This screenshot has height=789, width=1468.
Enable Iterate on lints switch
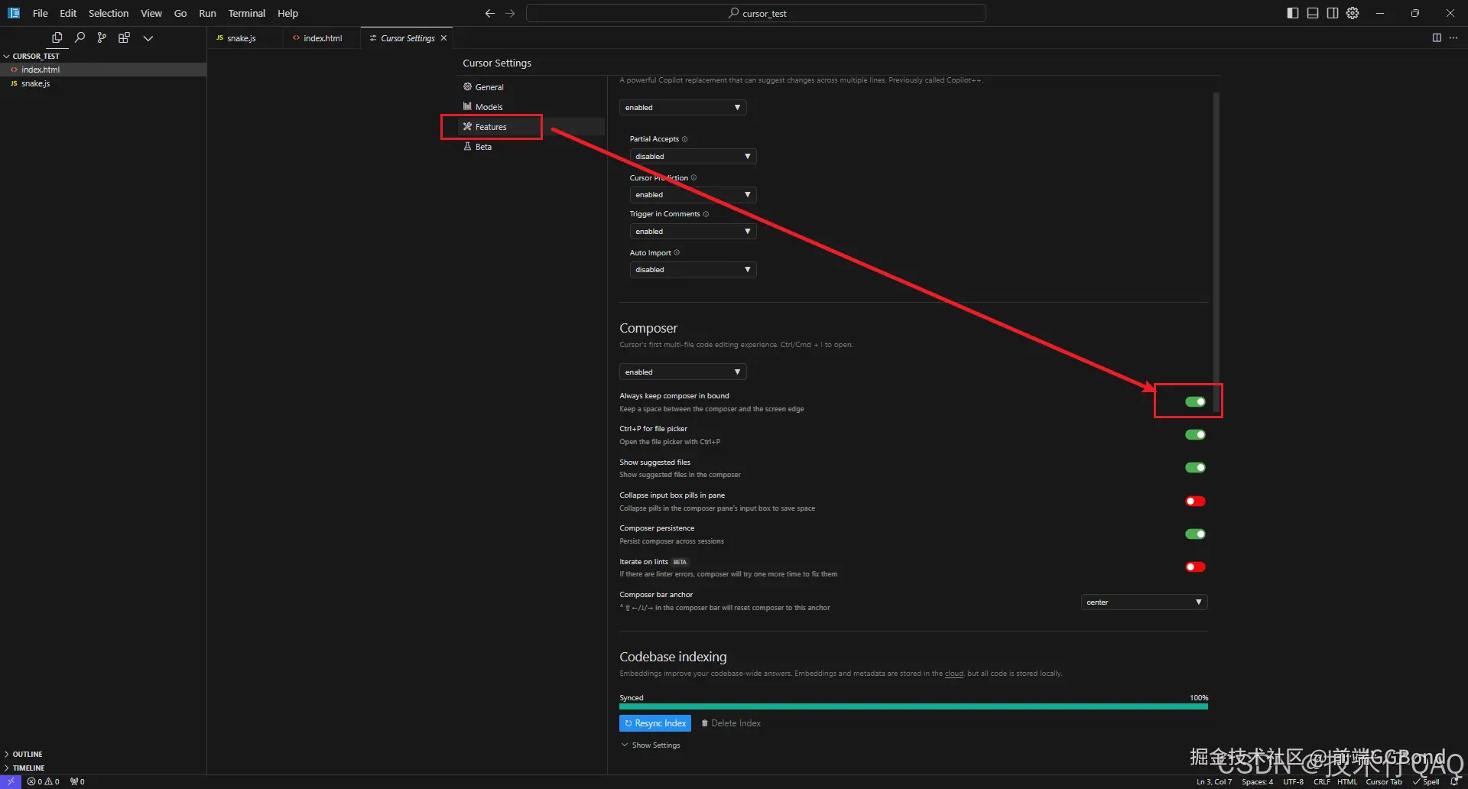tap(1195, 567)
